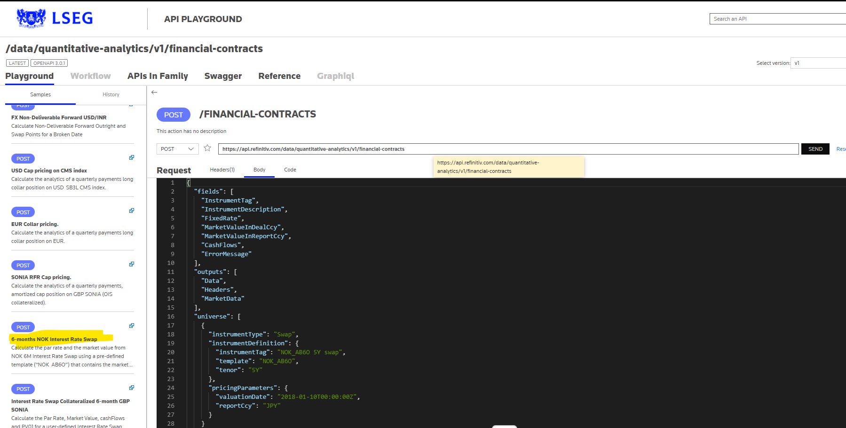The height and width of the screenshot is (428, 846).
Task: Click the LATEST badge
Action: pyautogui.click(x=17, y=63)
